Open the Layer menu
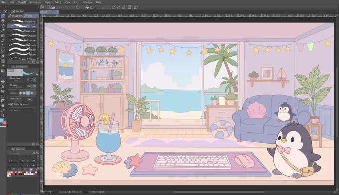Image resolution: width=339 pixels, height=195 pixels. (48, 2)
